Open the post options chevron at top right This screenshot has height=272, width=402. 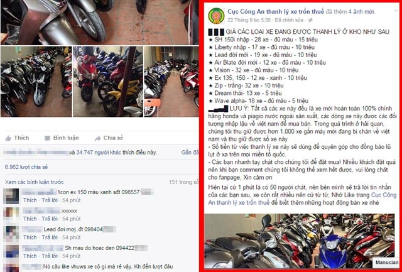coord(396,11)
